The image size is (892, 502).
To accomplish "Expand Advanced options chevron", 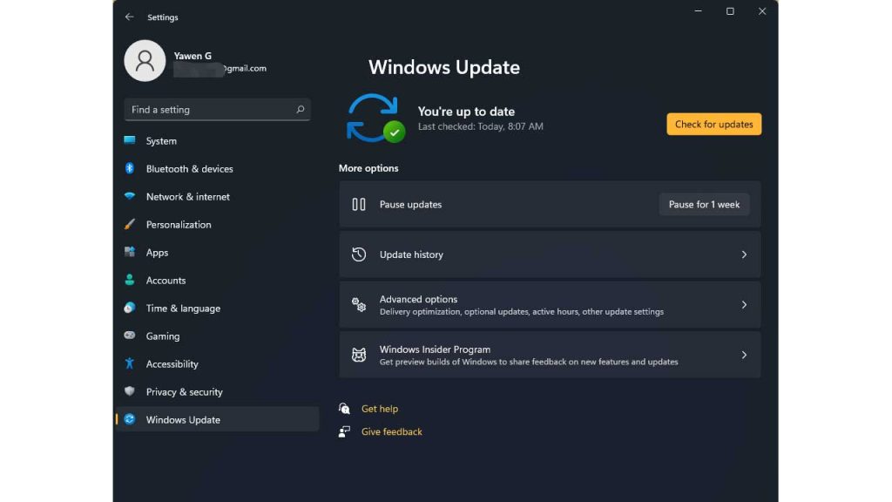I will [x=744, y=304].
